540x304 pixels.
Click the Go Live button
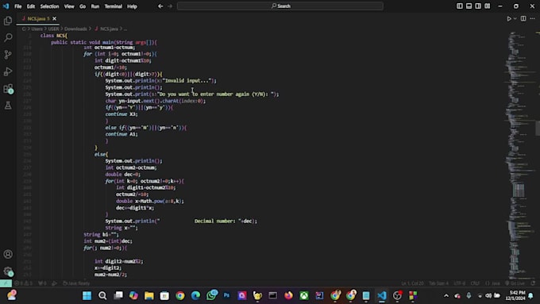(515, 283)
